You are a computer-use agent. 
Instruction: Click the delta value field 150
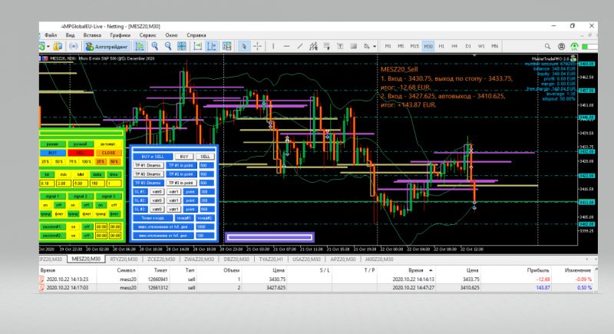tap(97, 184)
